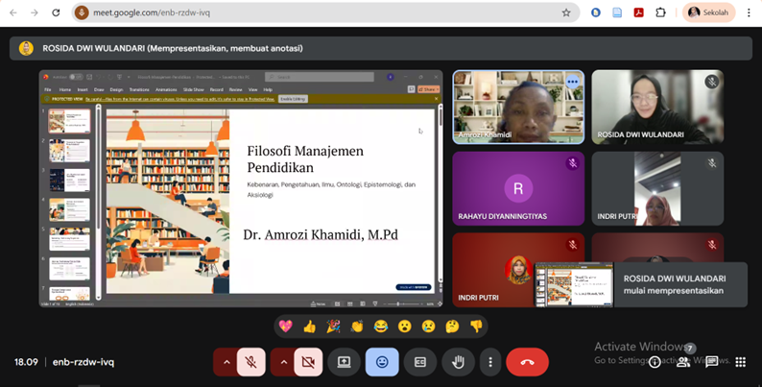Leave the call with red hang-up button
This screenshot has height=387, width=762.
click(x=527, y=362)
